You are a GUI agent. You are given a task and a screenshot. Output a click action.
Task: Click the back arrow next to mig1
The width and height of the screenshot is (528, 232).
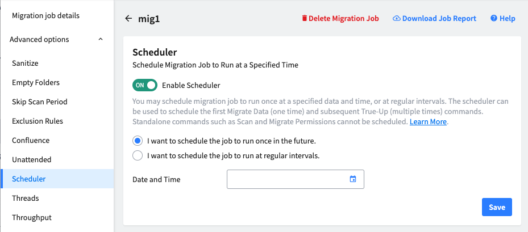pos(128,19)
